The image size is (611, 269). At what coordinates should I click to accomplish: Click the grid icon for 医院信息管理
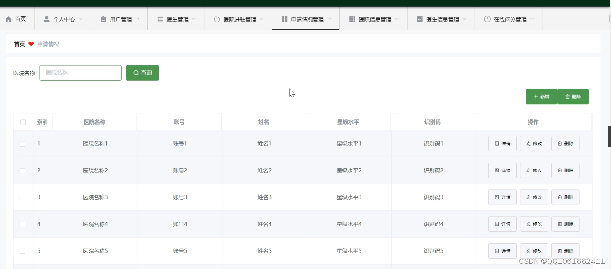pyautogui.click(x=352, y=19)
